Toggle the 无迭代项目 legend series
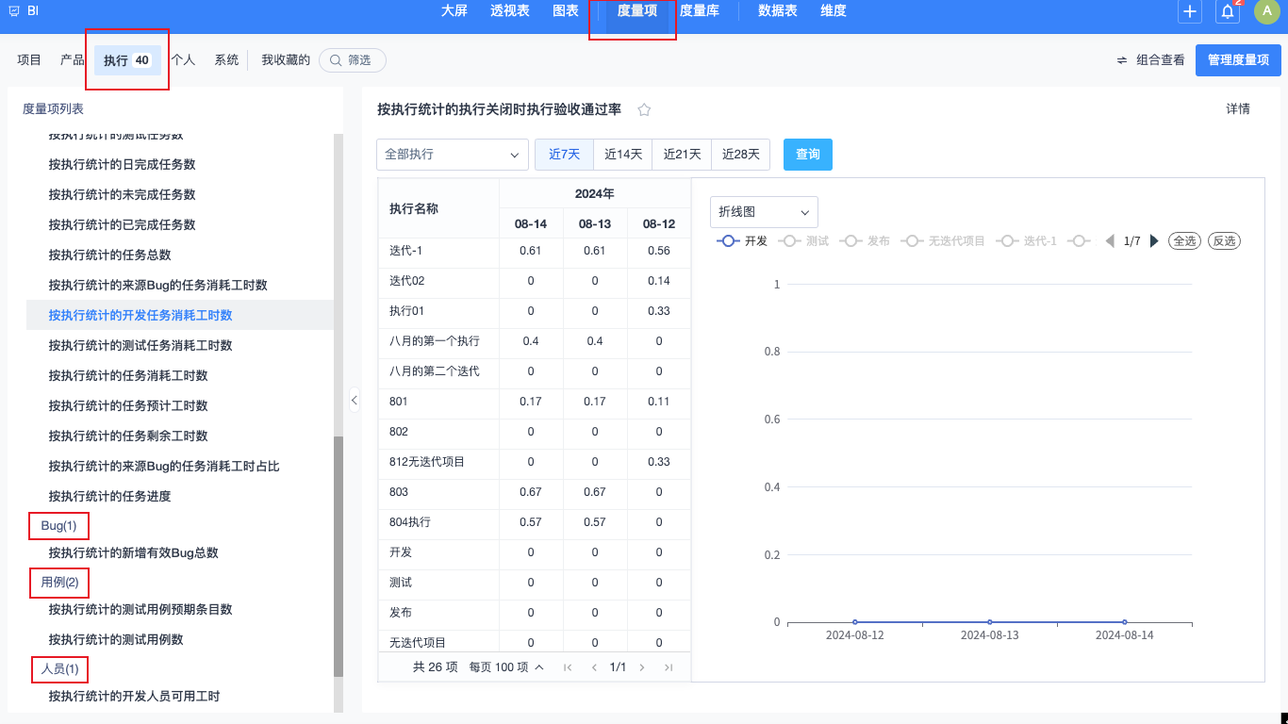 click(x=943, y=241)
